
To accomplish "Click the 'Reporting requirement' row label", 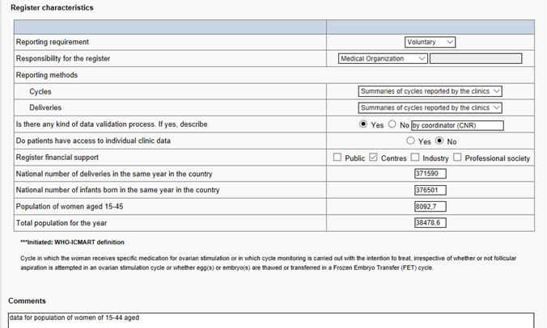I will [x=53, y=42].
